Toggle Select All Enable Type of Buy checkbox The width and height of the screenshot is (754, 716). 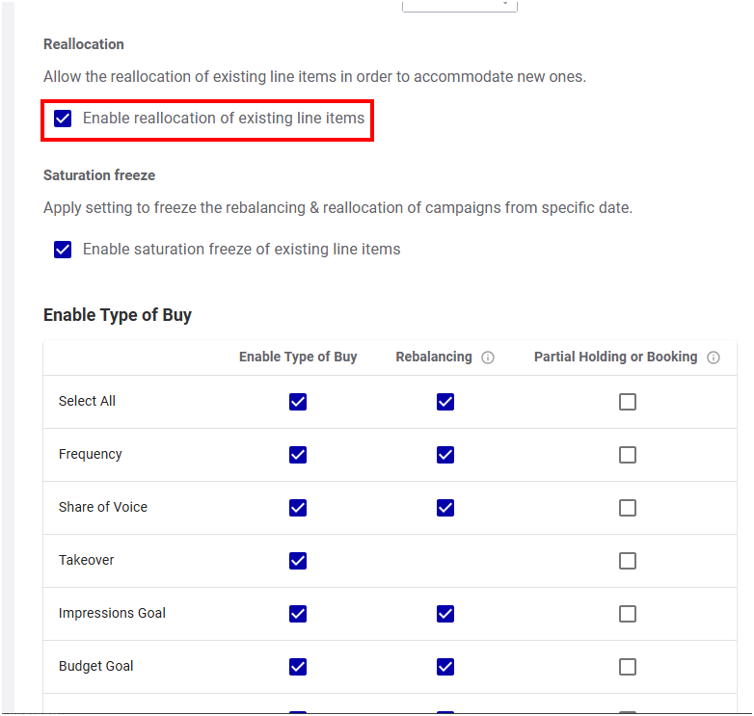[298, 402]
